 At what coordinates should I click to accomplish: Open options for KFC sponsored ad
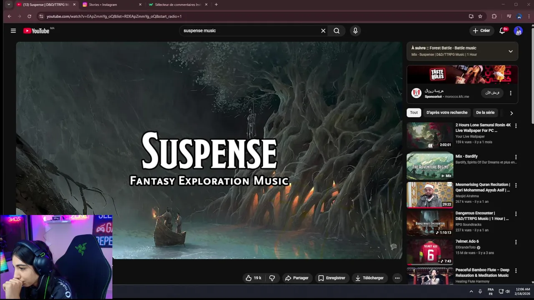point(510,93)
